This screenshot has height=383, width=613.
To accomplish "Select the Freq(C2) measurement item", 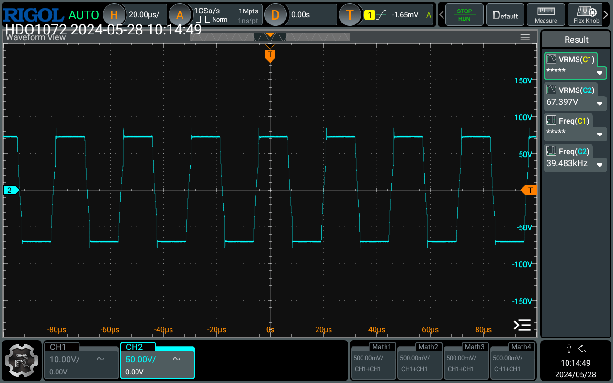I will click(x=576, y=158).
